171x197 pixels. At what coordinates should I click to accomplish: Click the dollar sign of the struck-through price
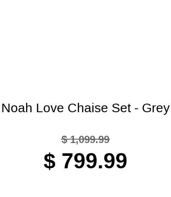(x=64, y=140)
